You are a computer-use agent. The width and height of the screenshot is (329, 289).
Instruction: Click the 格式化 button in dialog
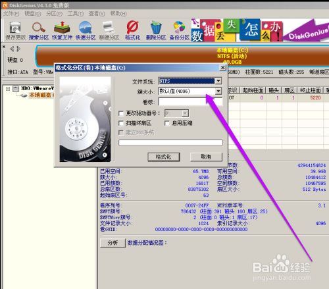pos(164,157)
